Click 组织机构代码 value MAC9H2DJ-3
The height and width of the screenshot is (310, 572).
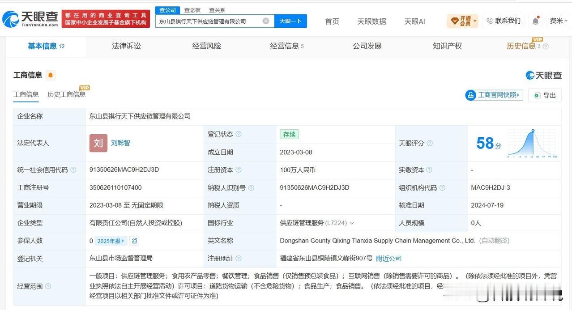[491, 188]
